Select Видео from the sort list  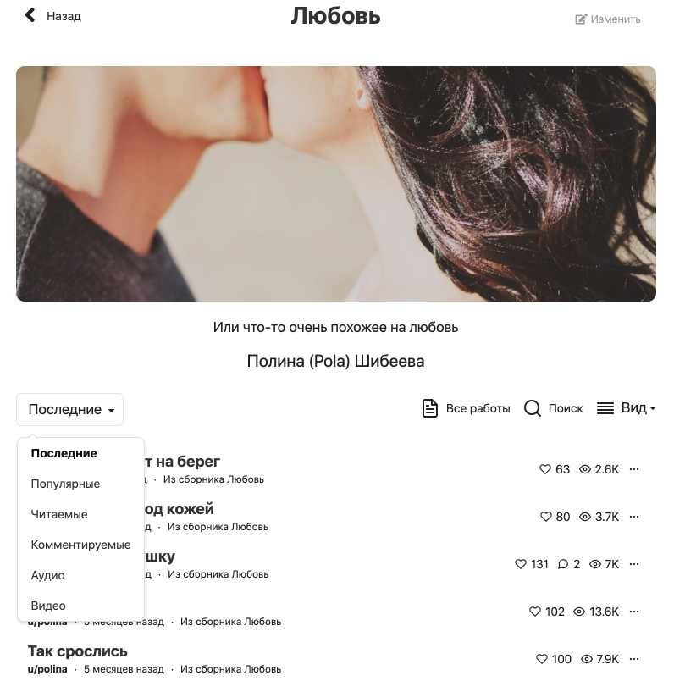click(x=48, y=606)
